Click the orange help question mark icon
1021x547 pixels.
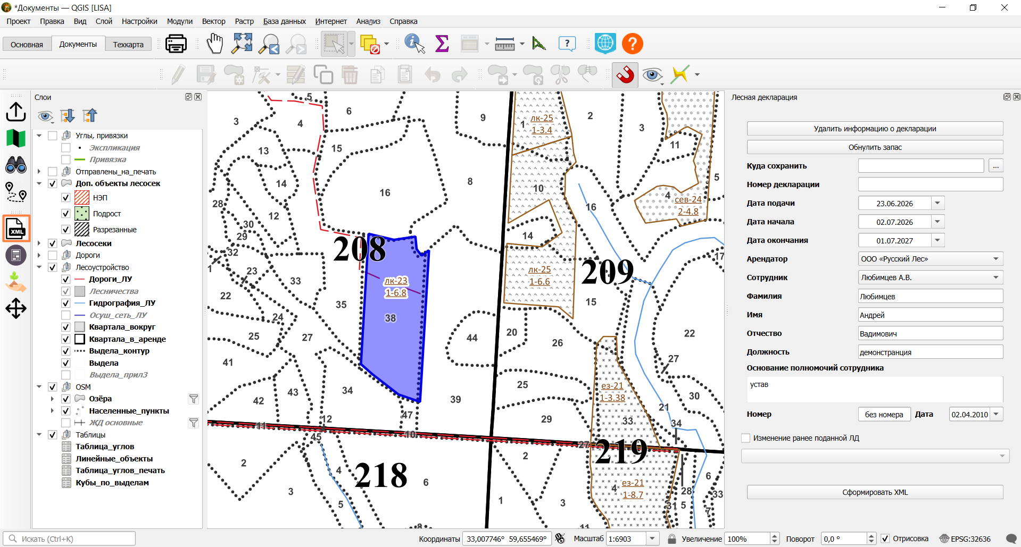pos(633,44)
